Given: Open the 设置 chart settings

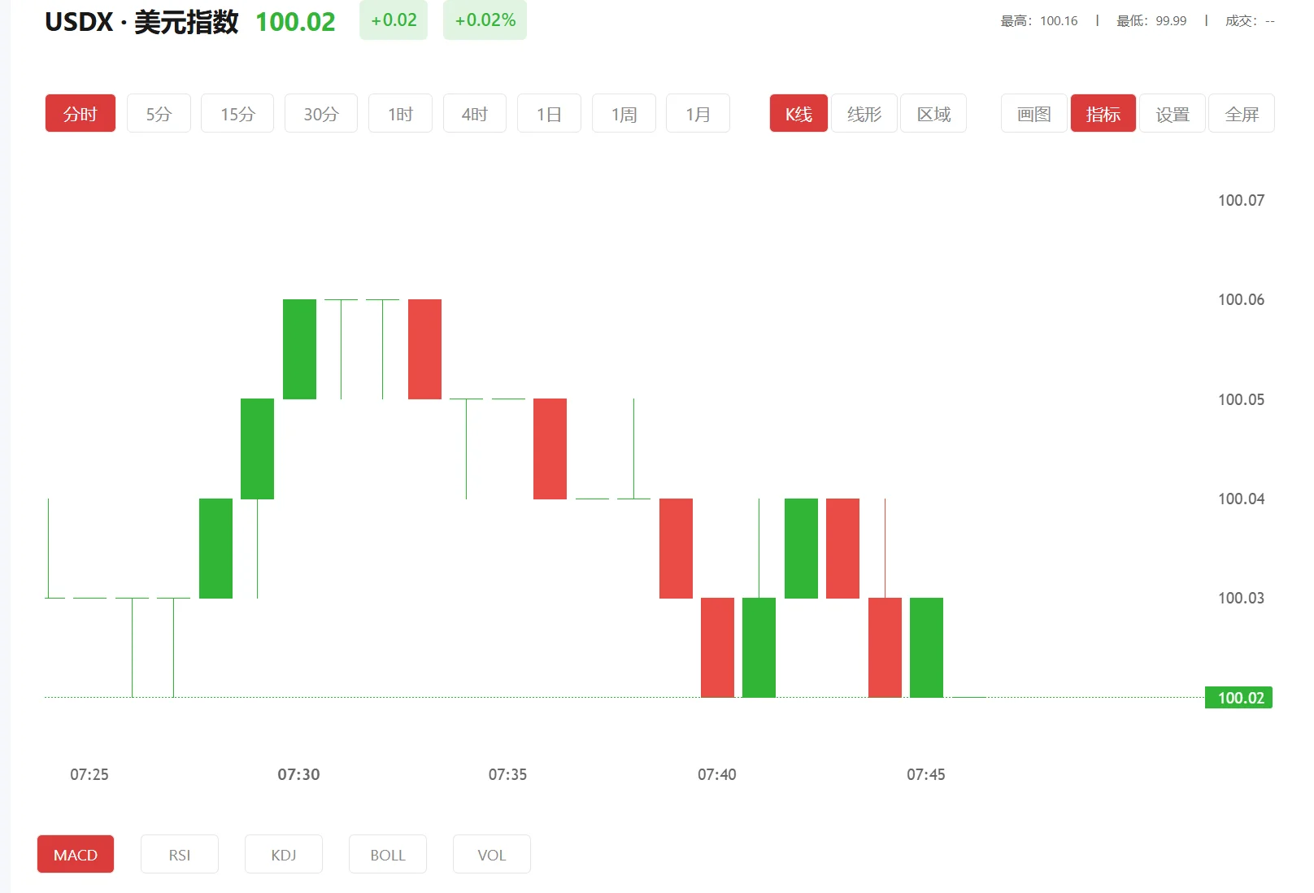Looking at the screenshot, I should [x=1172, y=113].
